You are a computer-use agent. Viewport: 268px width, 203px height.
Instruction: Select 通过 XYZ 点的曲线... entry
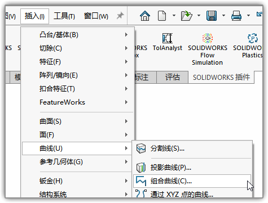(x=192, y=193)
